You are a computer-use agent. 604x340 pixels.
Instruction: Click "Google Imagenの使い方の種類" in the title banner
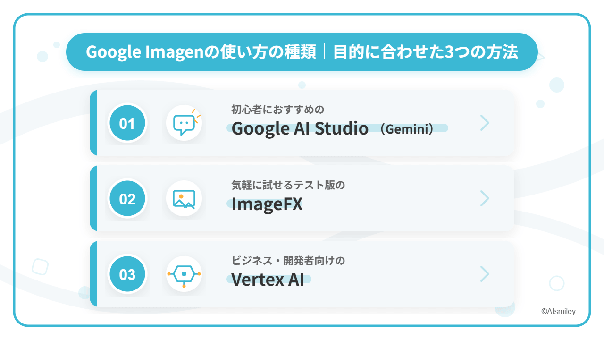click(x=201, y=52)
